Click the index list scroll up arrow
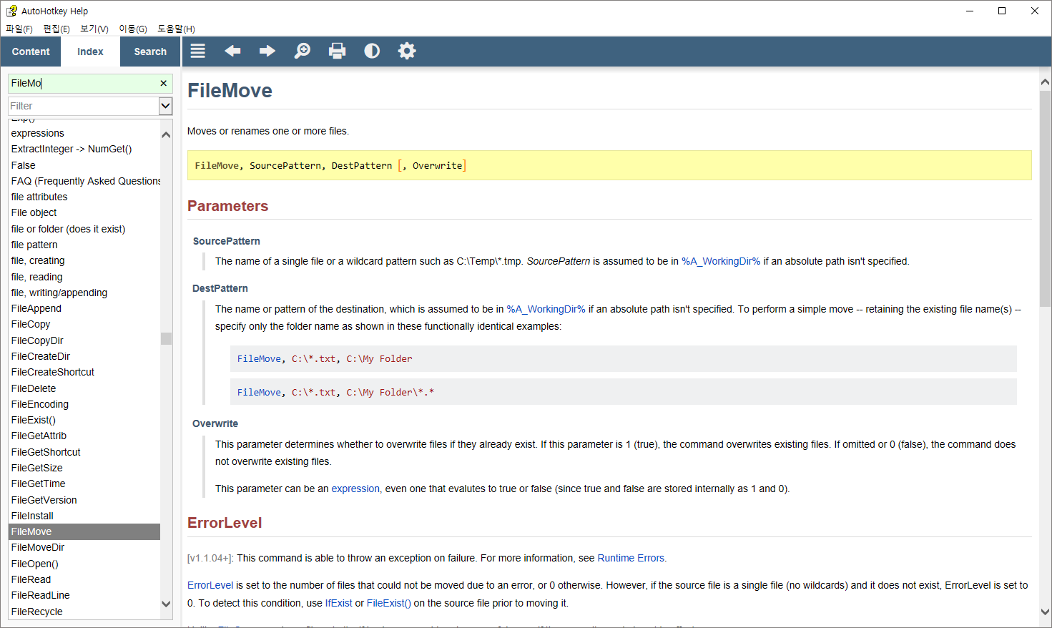The height and width of the screenshot is (628, 1052). (x=166, y=134)
